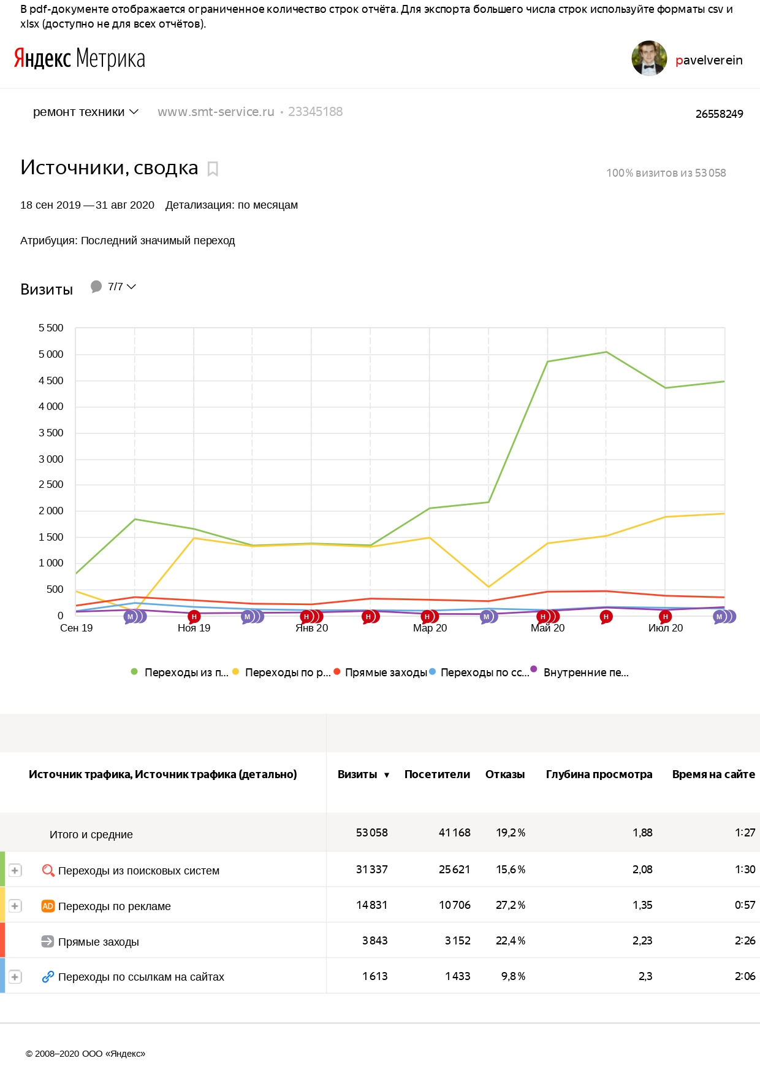
Task: Open the ремонт техники counter dropdown
Action: pos(86,112)
